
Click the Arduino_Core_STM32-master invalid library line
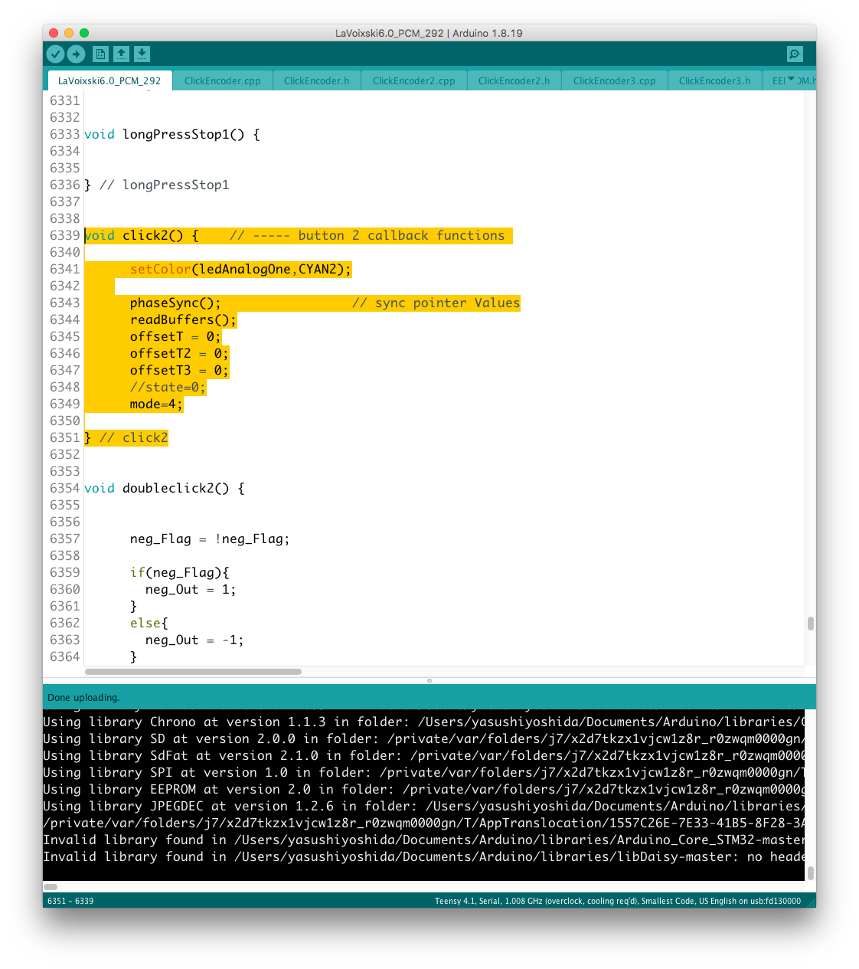423,840
